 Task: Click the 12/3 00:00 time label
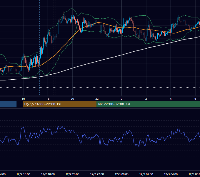pos(121,174)
